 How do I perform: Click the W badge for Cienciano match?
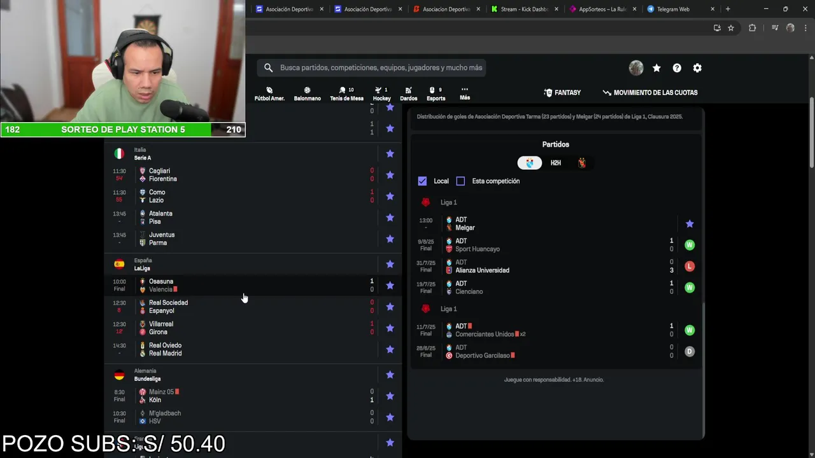(690, 288)
